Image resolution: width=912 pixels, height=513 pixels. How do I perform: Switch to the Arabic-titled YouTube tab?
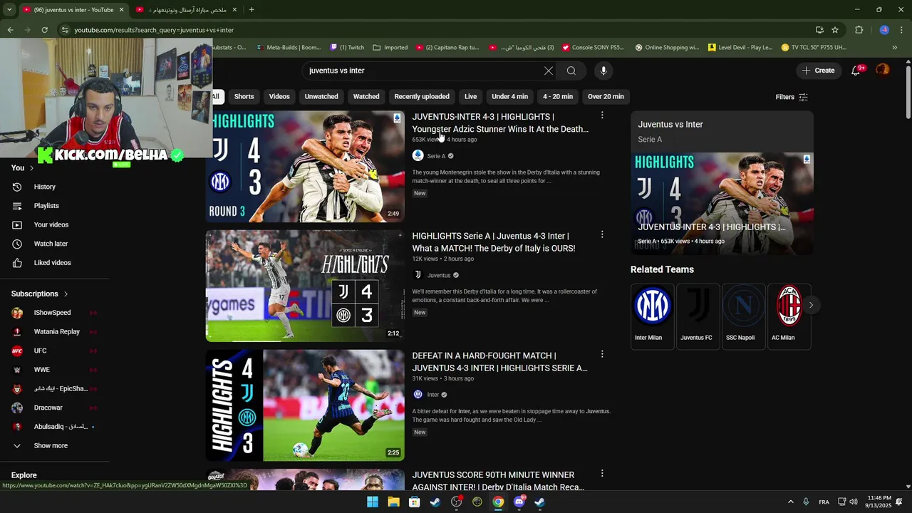[x=187, y=9]
